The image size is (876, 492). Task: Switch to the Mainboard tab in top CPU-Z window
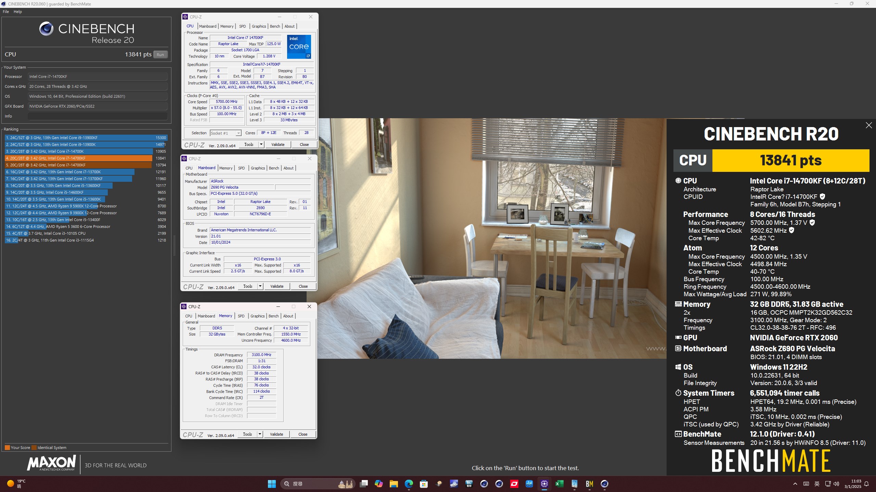pyautogui.click(x=208, y=26)
